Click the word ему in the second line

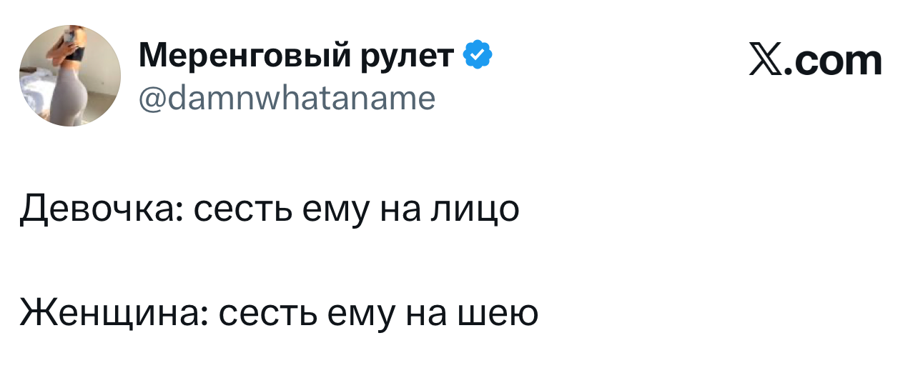tap(352, 312)
